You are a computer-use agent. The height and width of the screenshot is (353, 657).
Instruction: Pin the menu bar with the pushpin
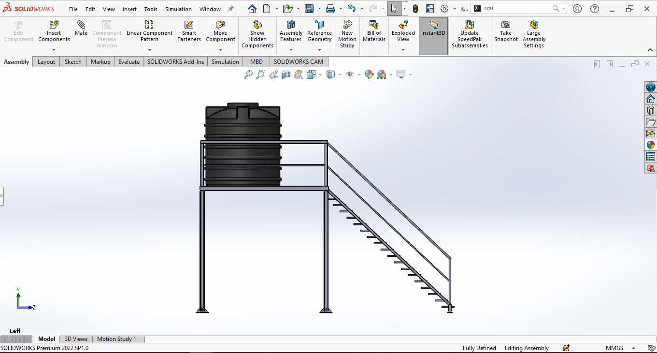pyautogui.click(x=231, y=9)
